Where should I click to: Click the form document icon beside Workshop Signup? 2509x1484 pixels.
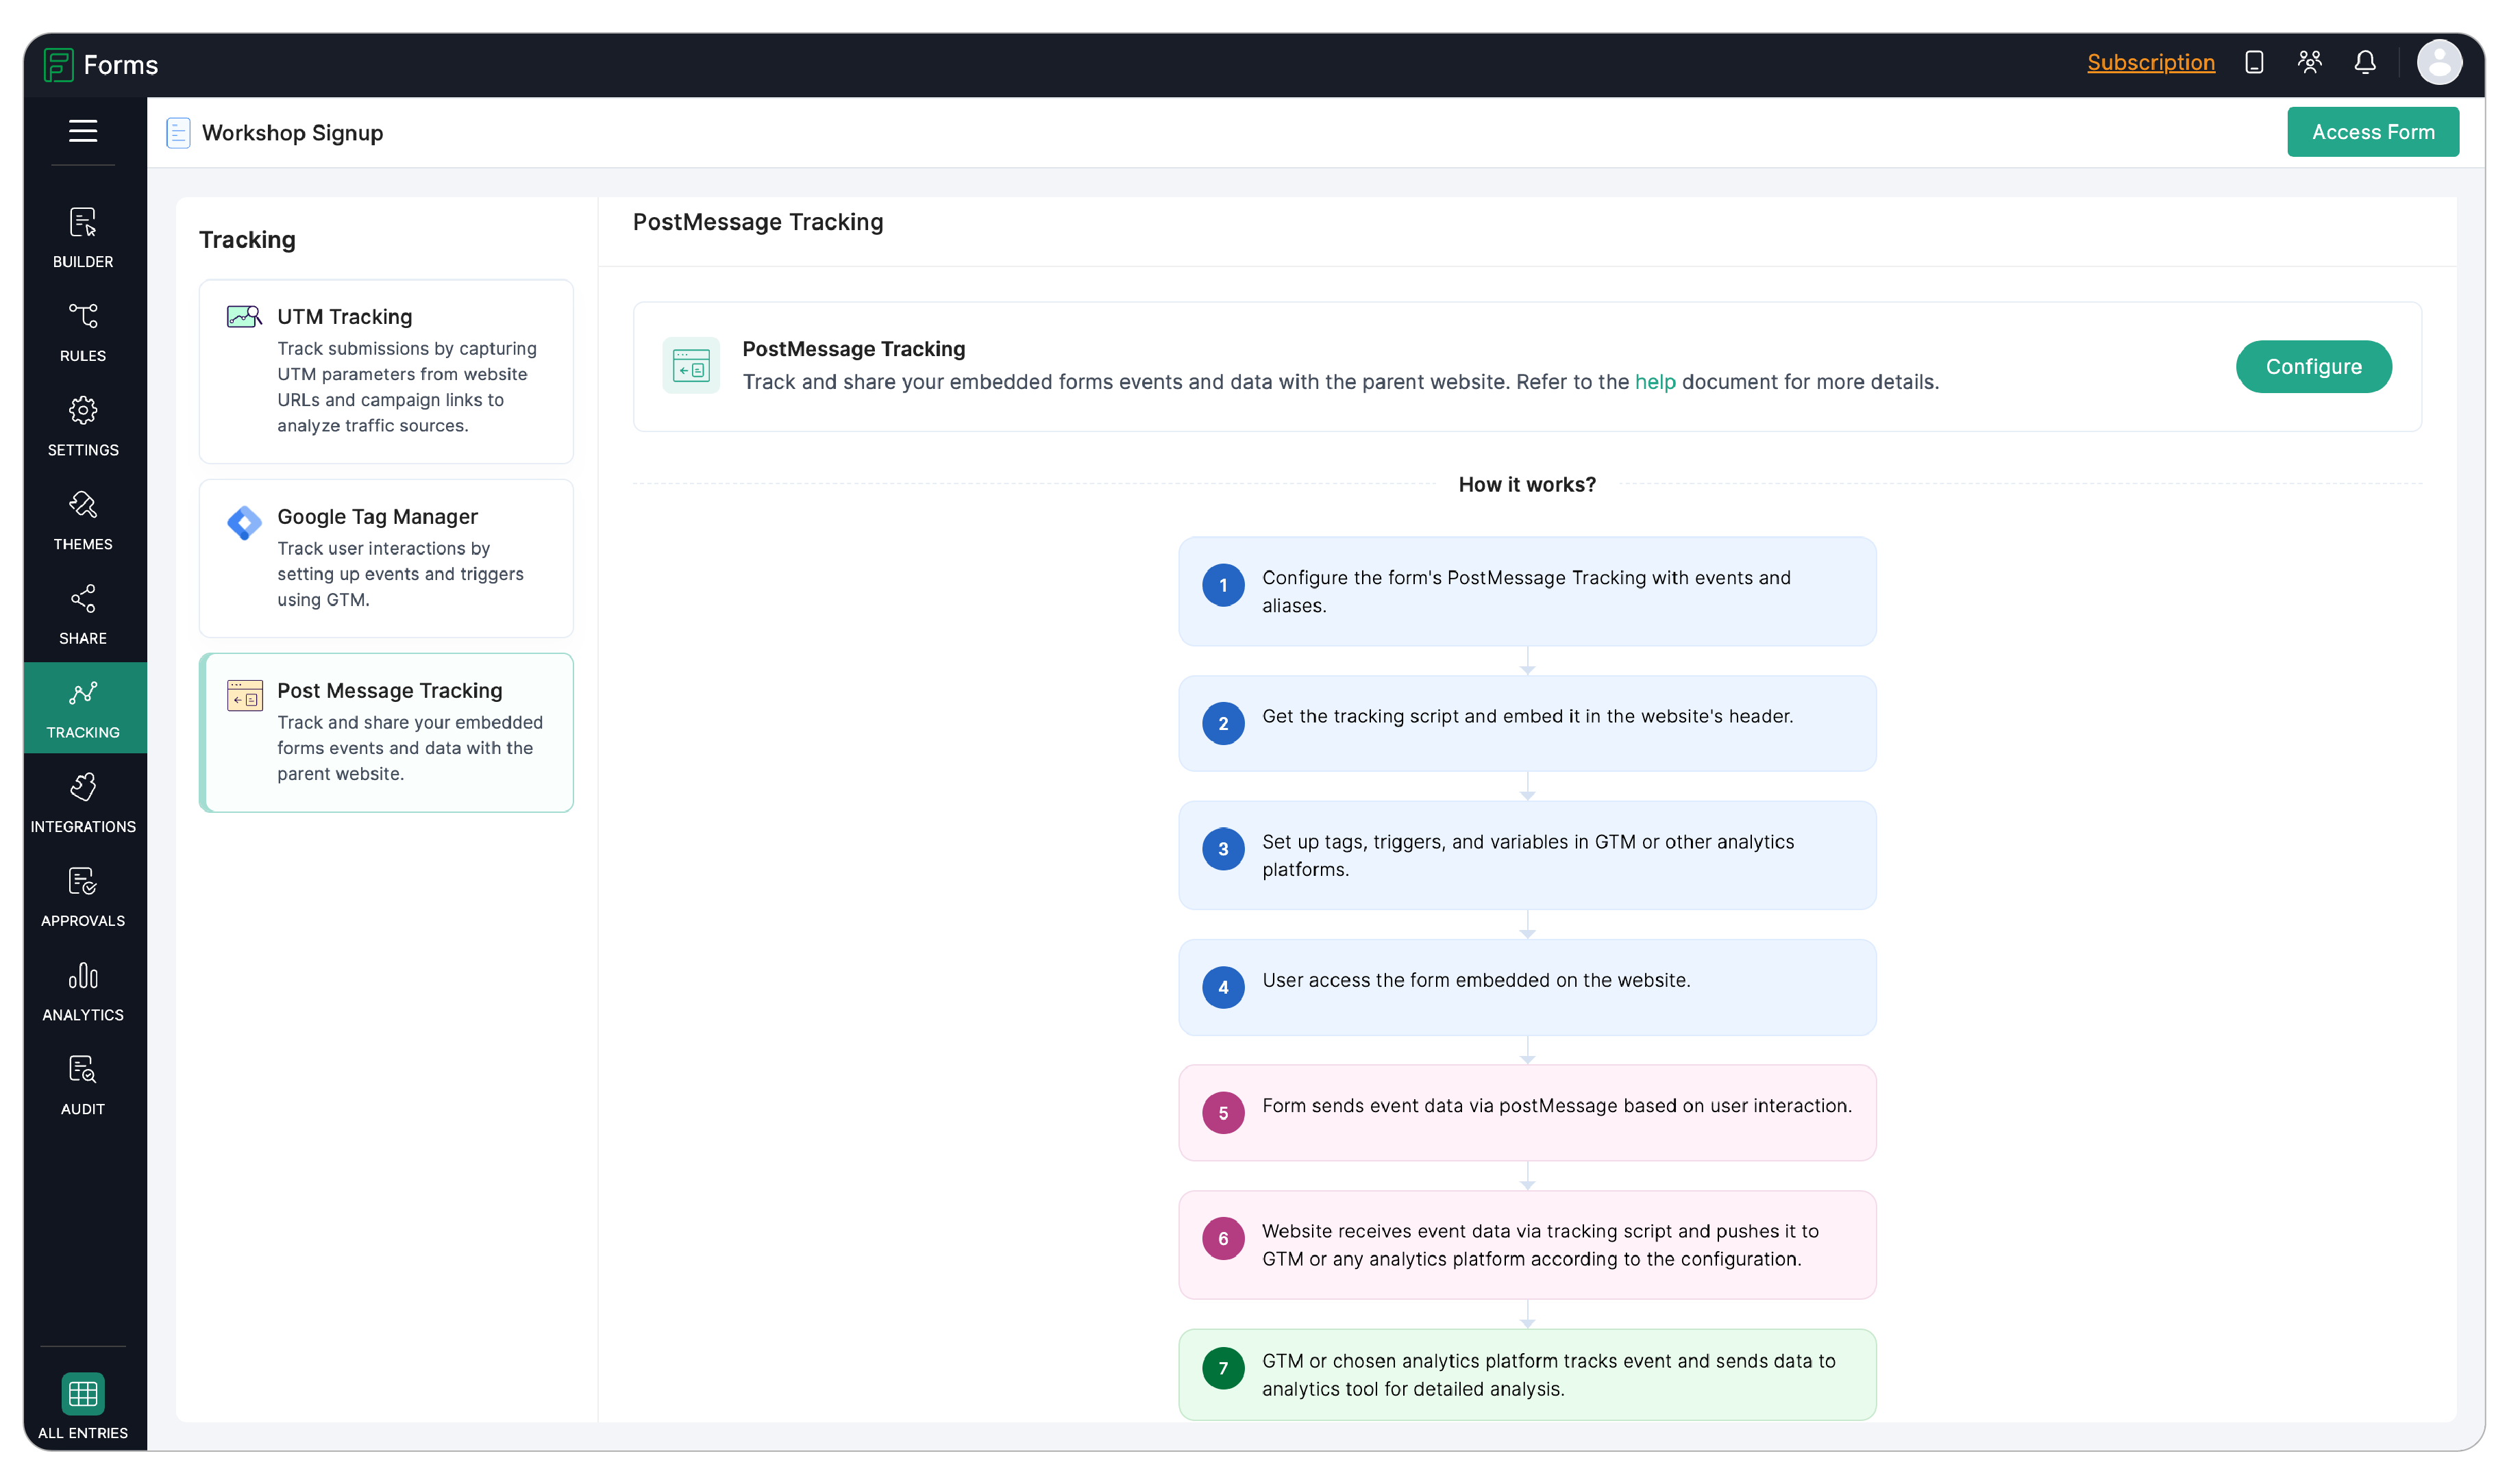click(x=178, y=133)
